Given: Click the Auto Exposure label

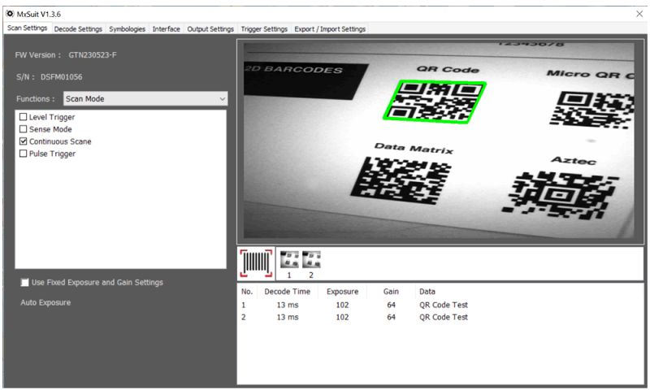Looking at the screenshot, I should pyautogui.click(x=45, y=302).
